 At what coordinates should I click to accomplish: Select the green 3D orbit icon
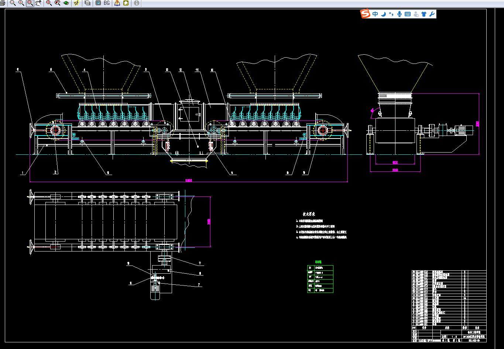66,3
